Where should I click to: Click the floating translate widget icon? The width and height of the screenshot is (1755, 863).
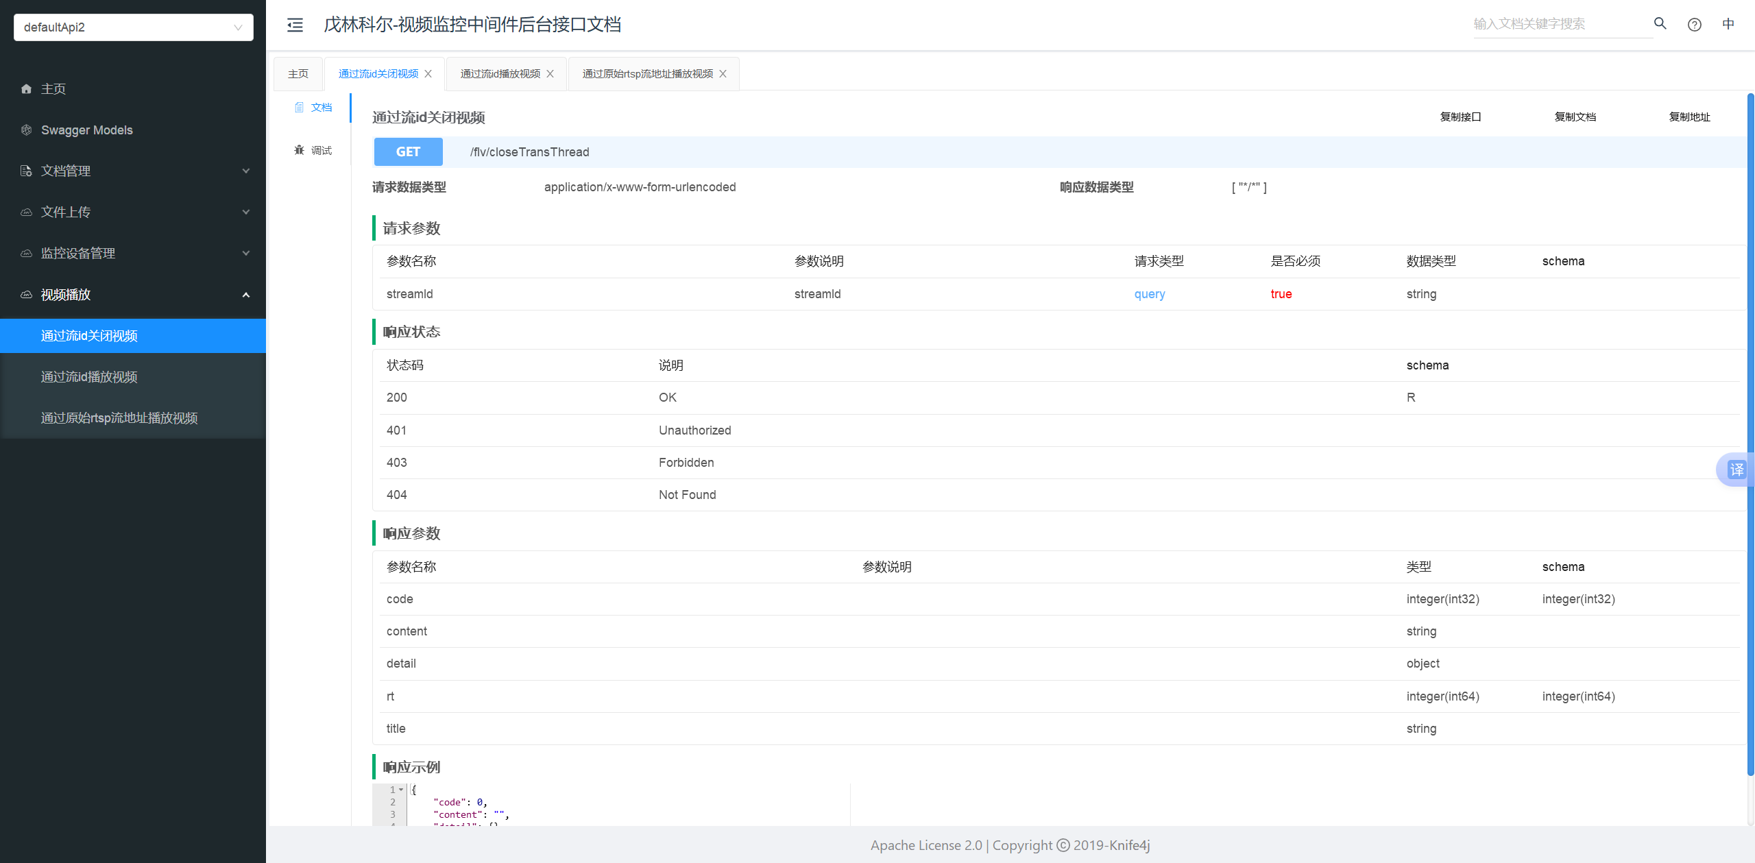pyautogui.click(x=1736, y=470)
